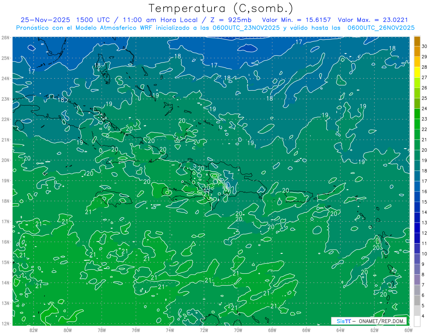
Task: Click the 62W longitude axis label
Action: (x=374, y=330)
